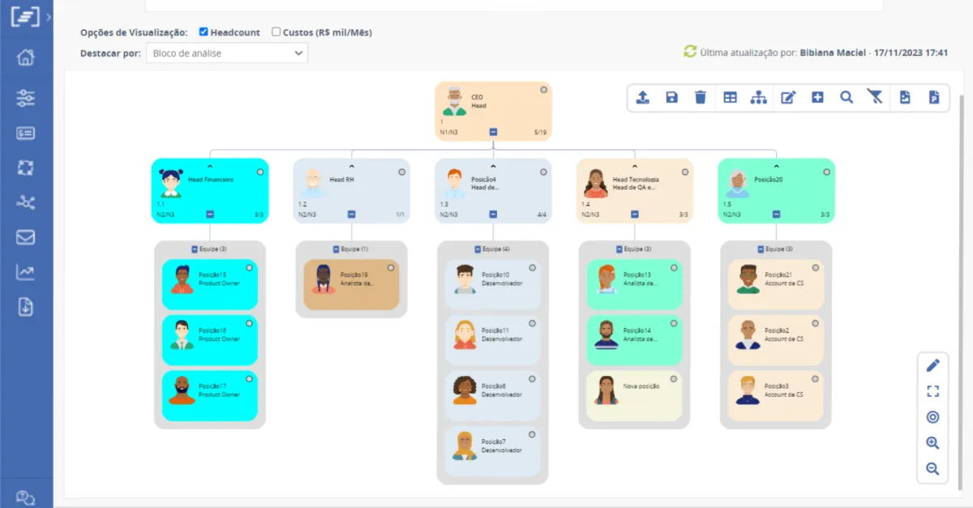This screenshot has height=508, width=973.
Task: Click the search magnifier in the toolbar
Action: [847, 97]
